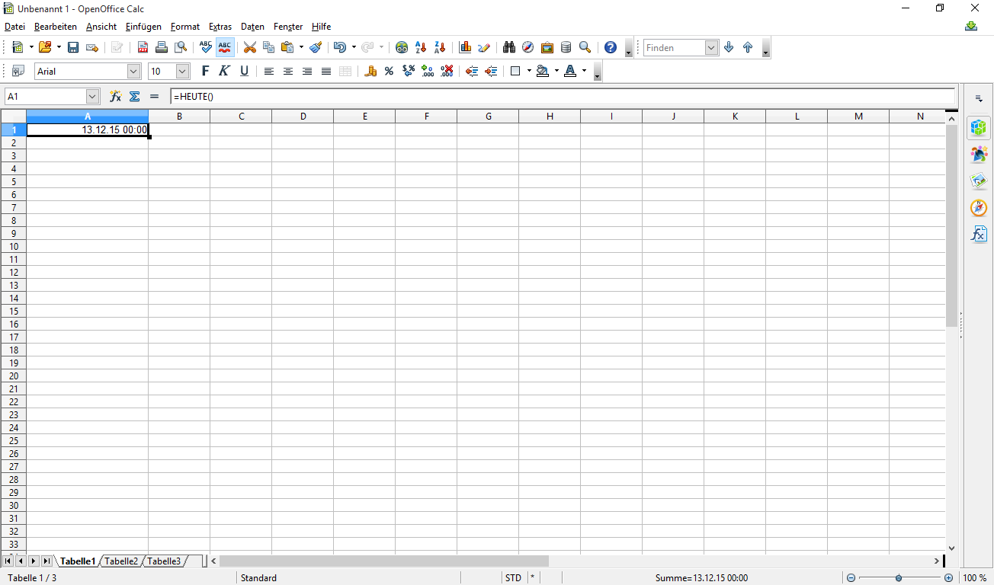Switch to the Tabelle2 sheet tab

(122, 561)
